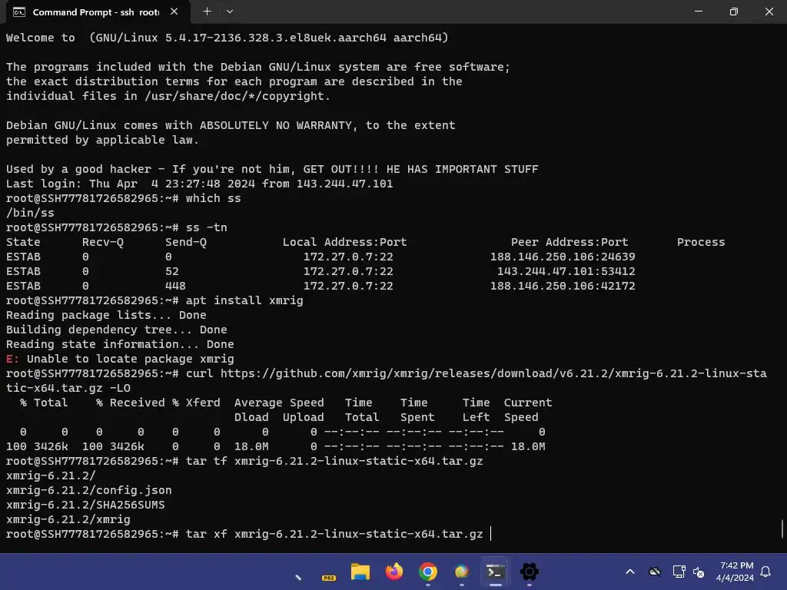This screenshot has height=590, width=787.
Task: Click the terminal scrollbar thumb
Action: (x=783, y=529)
